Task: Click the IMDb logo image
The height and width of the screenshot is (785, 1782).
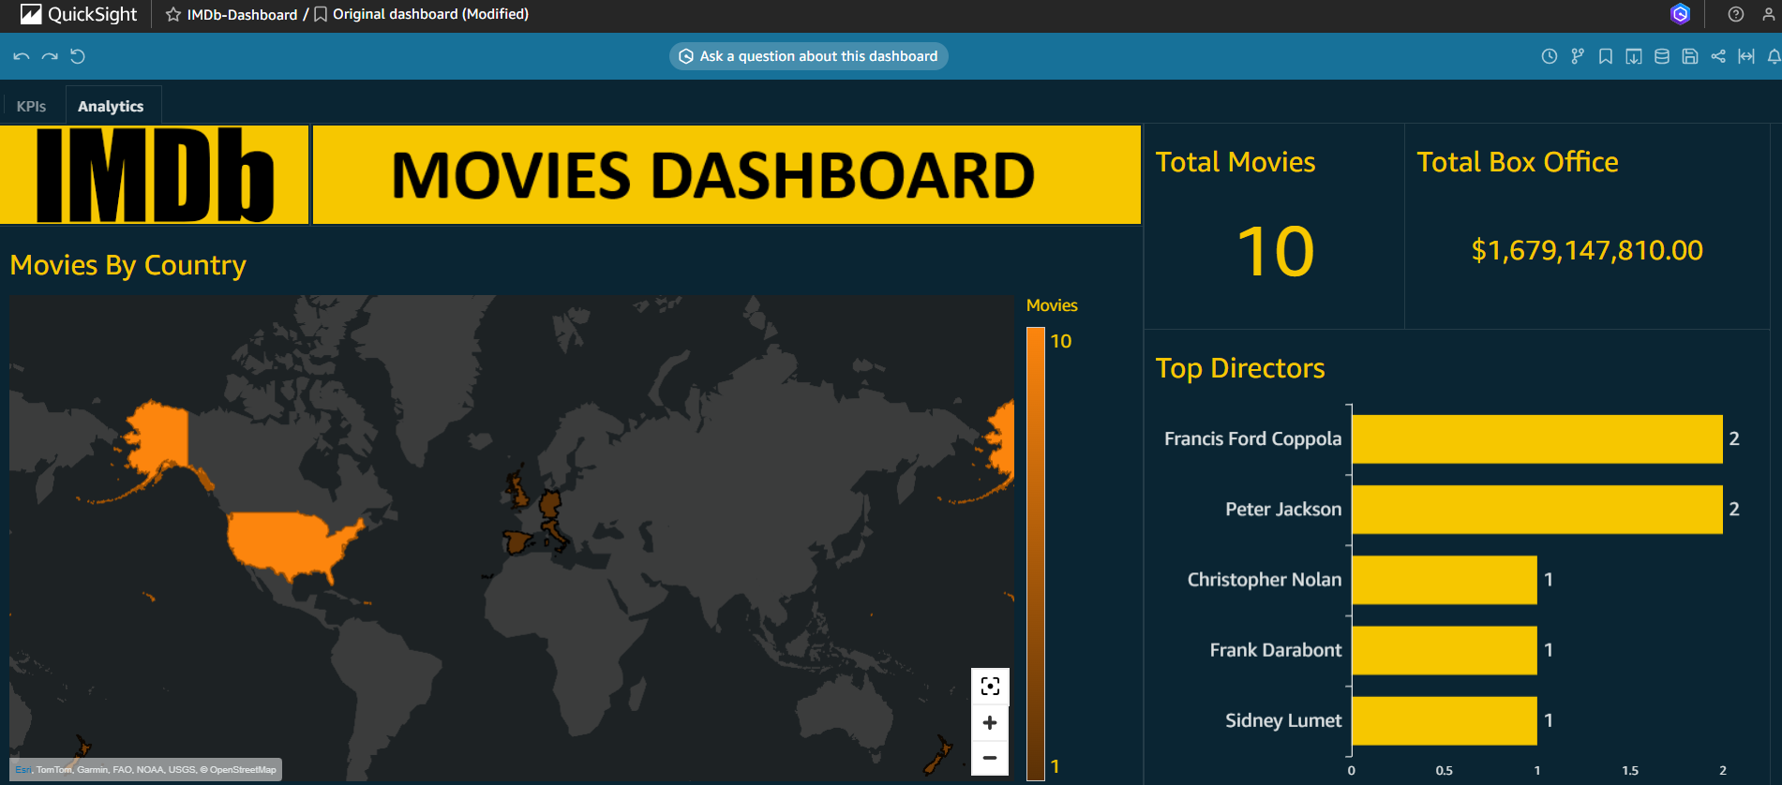Action: click(155, 175)
